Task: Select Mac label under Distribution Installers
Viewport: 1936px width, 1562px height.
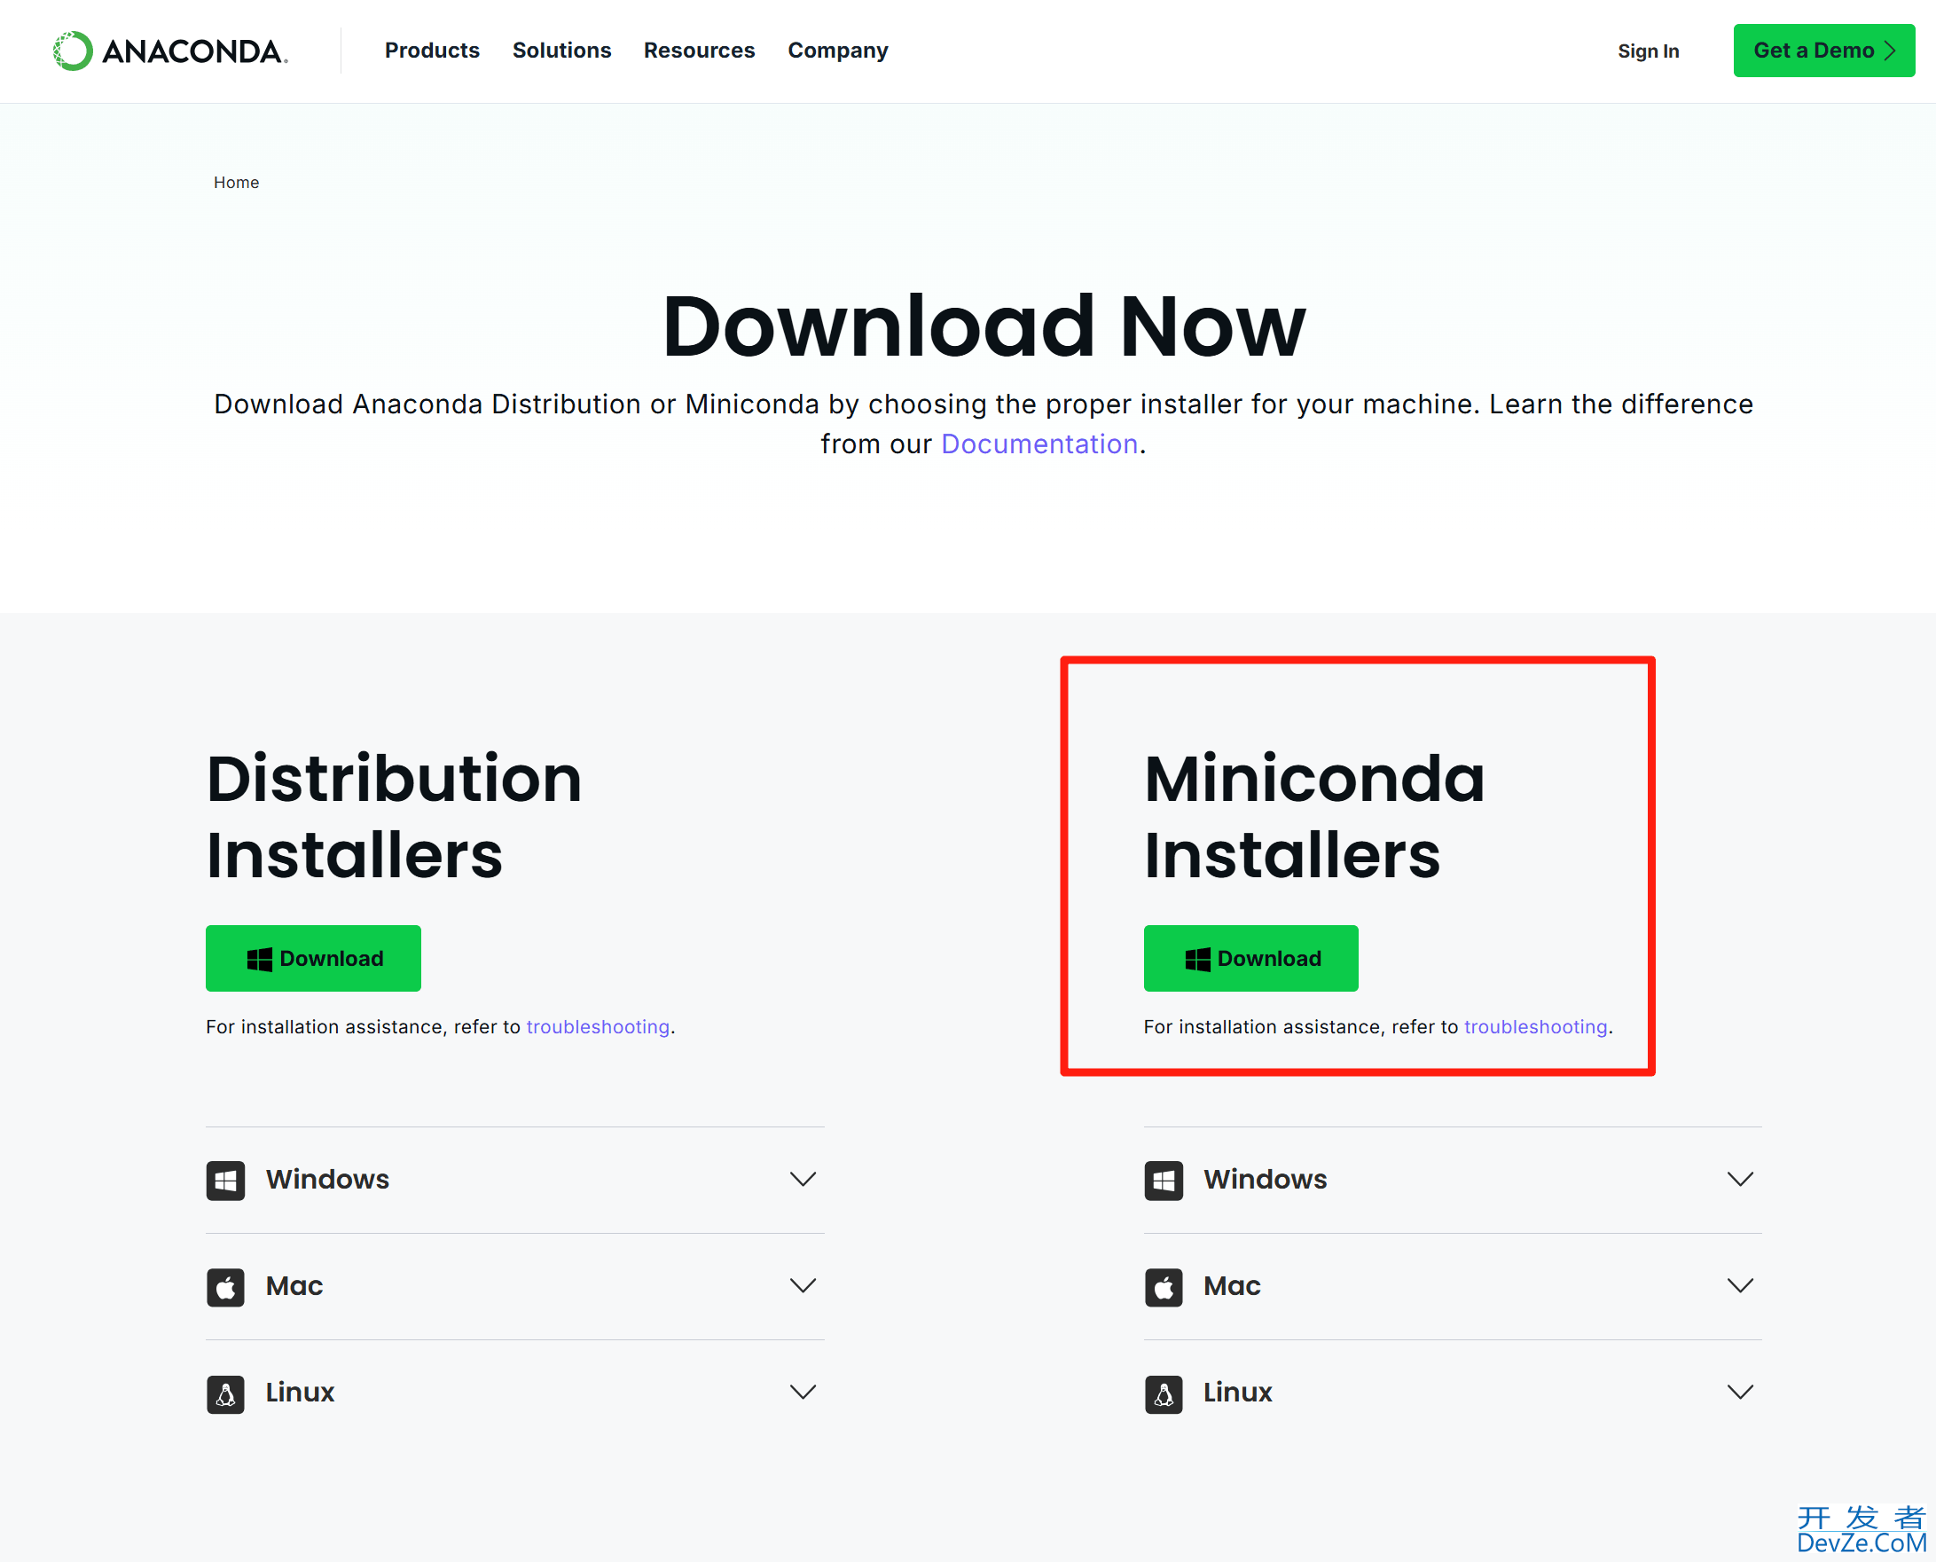Action: pos(294,1286)
